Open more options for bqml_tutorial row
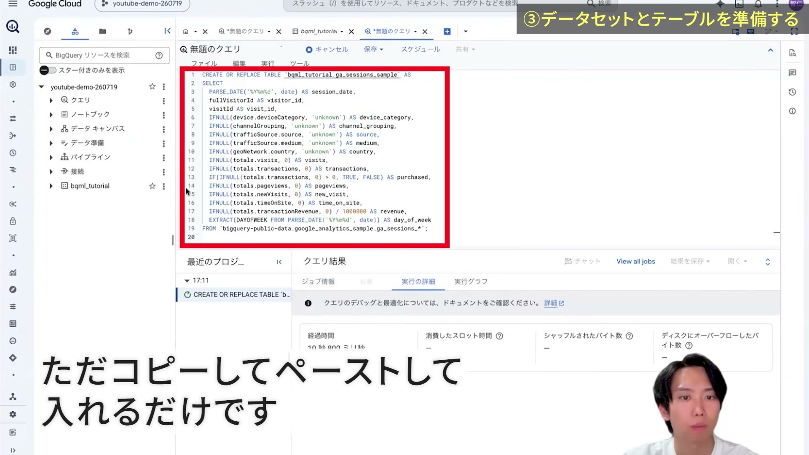This screenshot has width=809, height=455. click(x=164, y=186)
